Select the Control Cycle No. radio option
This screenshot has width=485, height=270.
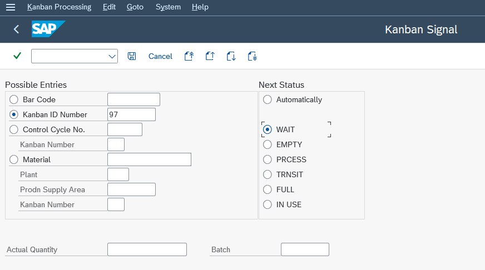click(x=13, y=129)
